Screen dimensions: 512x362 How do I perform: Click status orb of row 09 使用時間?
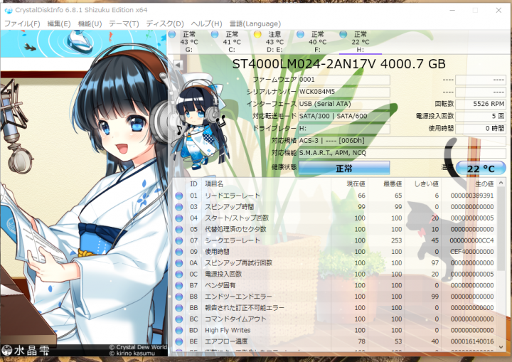click(179, 252)
